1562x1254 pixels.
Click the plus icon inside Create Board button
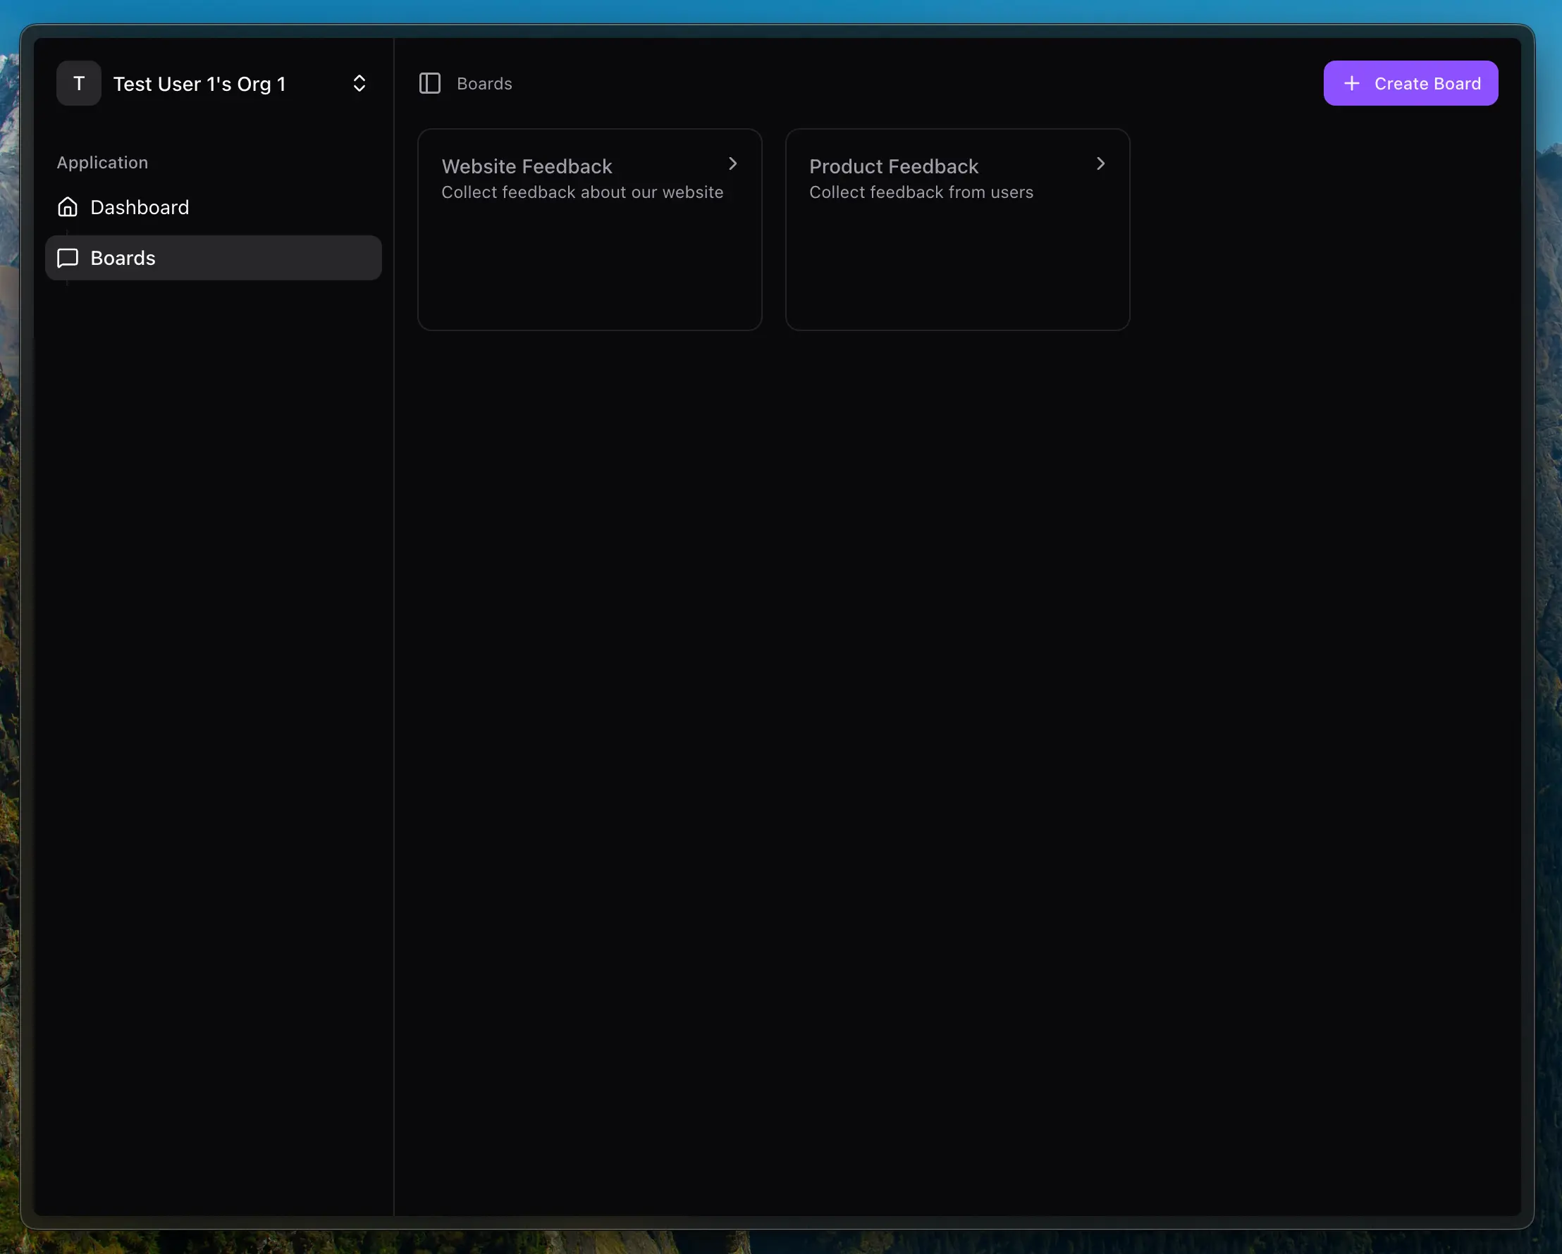tap(1352, 82)
